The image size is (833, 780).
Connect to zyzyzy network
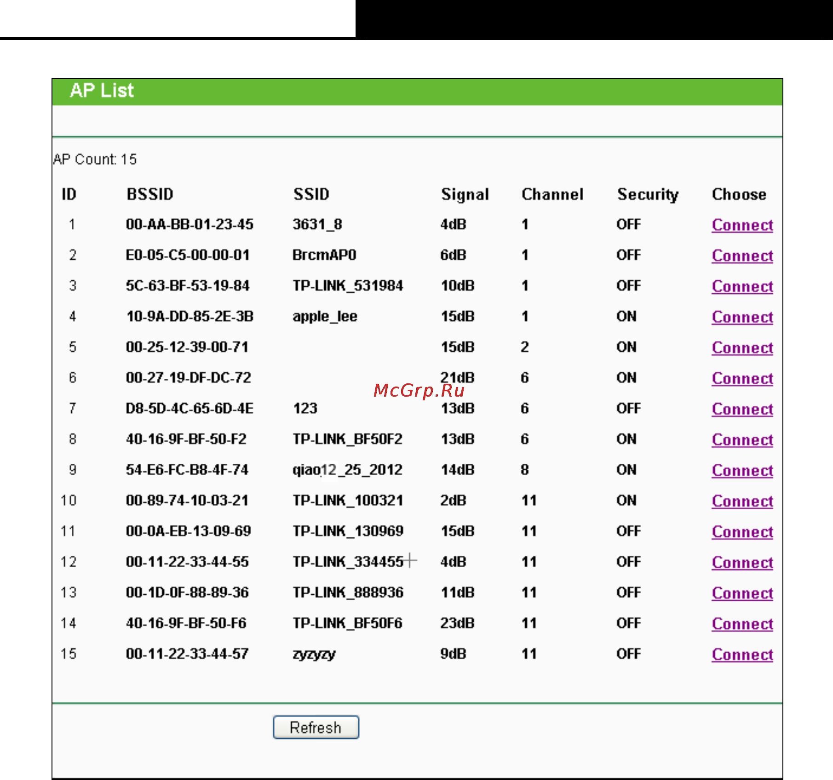[x=742, y=655]
